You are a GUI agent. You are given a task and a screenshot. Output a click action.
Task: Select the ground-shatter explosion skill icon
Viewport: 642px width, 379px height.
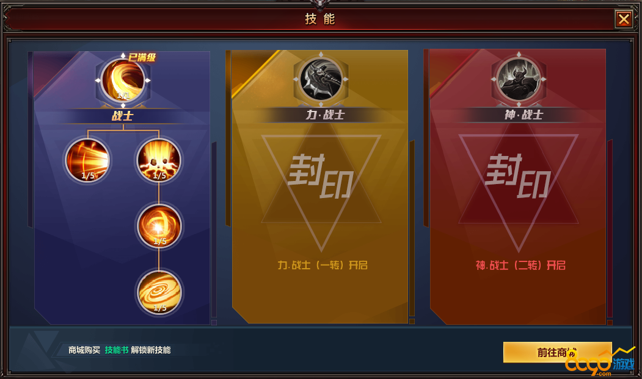(159, 160)
